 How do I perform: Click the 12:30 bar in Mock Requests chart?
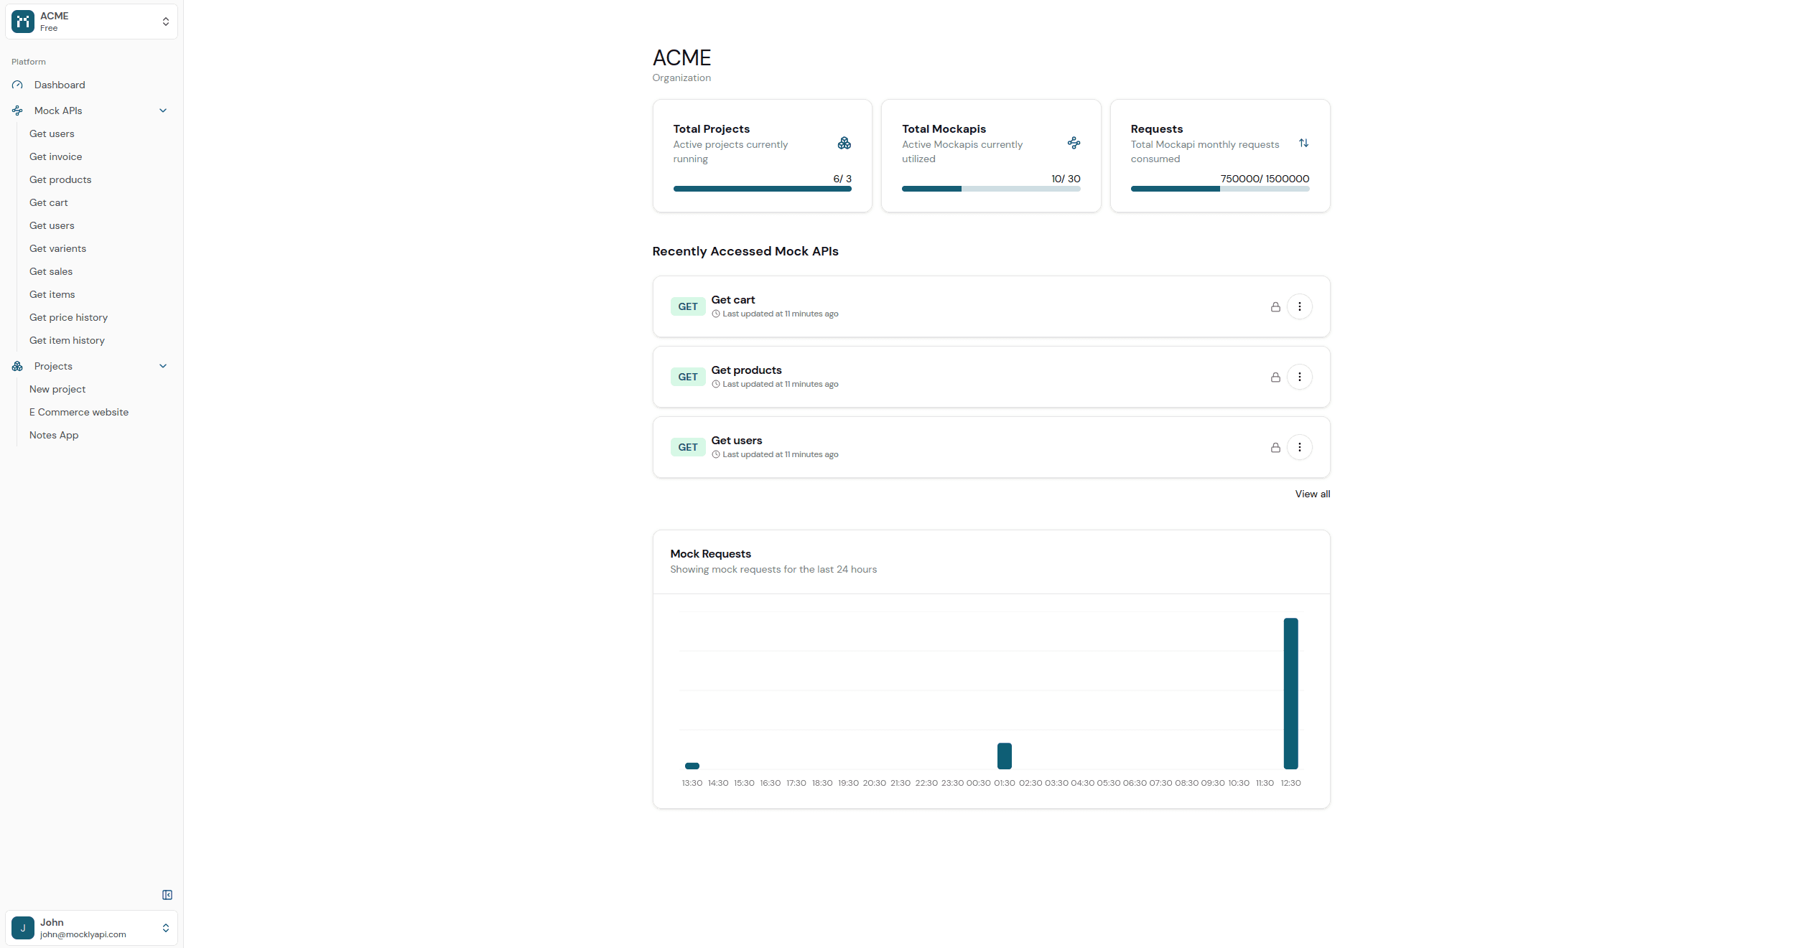click(1290, 693)
